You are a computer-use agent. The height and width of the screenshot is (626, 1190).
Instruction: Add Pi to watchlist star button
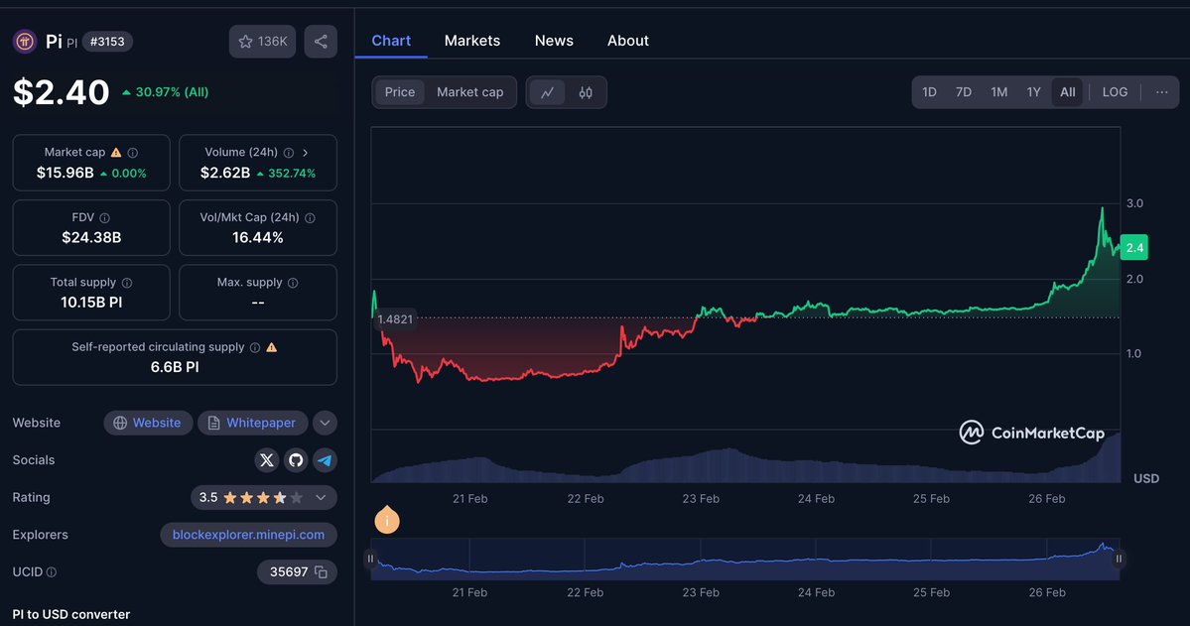point(263,42)
